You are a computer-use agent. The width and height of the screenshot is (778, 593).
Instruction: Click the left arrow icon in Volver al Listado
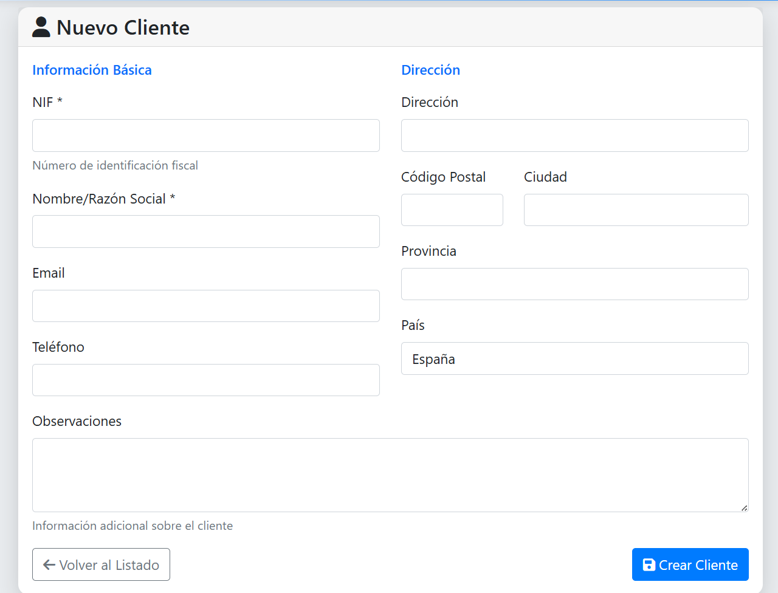(49, 564)
